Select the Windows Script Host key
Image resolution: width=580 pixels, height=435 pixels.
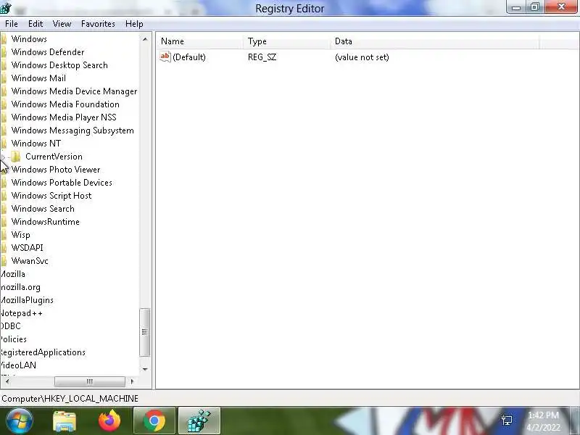tap(51, 196)
